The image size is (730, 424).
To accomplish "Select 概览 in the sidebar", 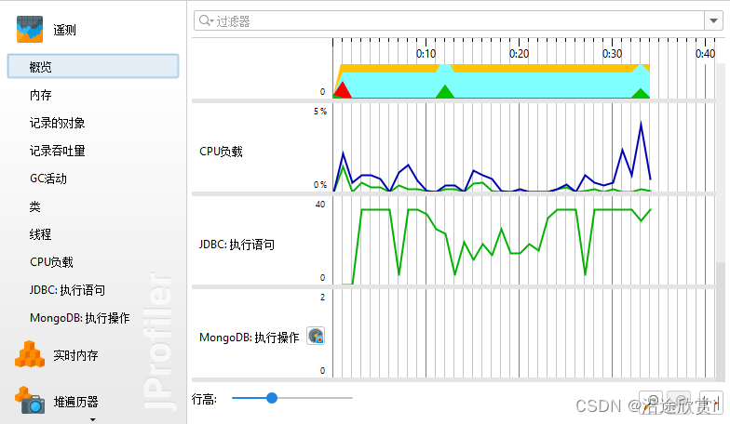I will point(93,67).
